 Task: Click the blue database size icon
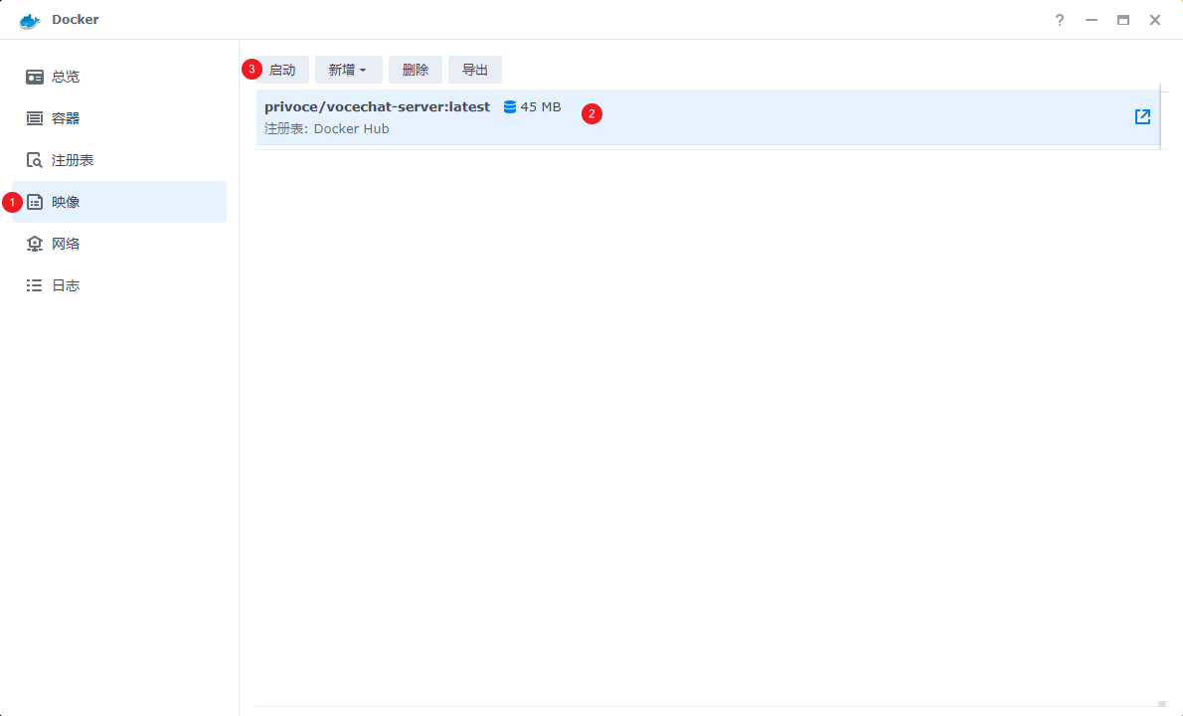510,107
